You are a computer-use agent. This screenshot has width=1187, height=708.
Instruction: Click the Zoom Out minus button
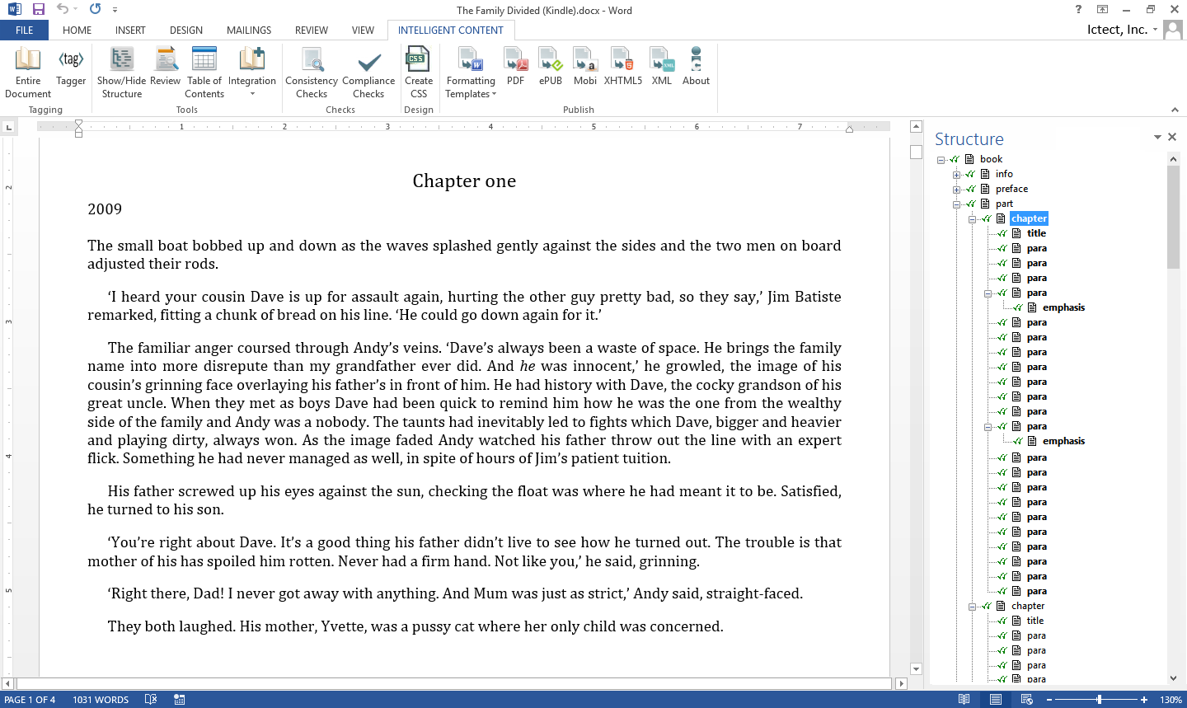click(x=1049, y=700)
